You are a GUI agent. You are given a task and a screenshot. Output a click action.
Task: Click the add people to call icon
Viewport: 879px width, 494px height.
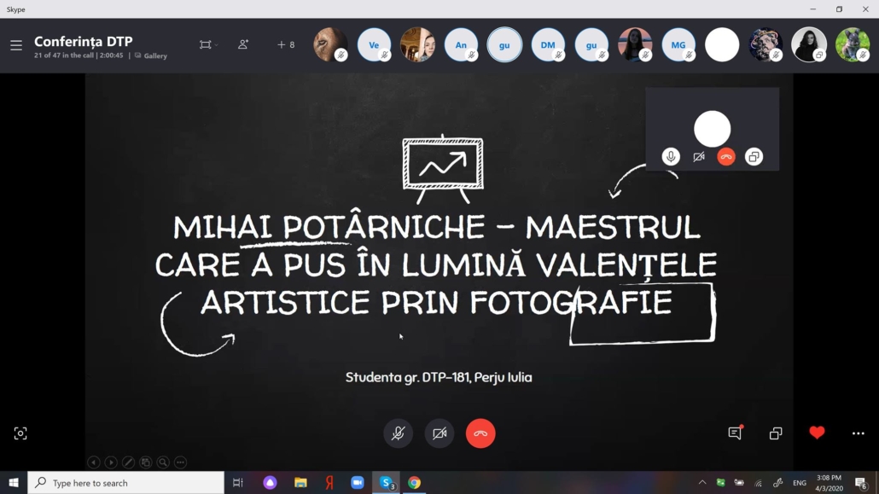tap(243, 44)
